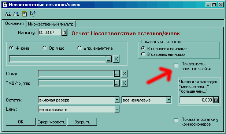Open the calculator for the bookmark number field
Screen dimensions: 226x134
tap(216, 100)
